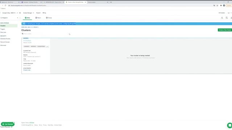The width and height of the screenshot is (232, 130).
Task: Open Data Lake in the sidebar
Action: (3, 32)
